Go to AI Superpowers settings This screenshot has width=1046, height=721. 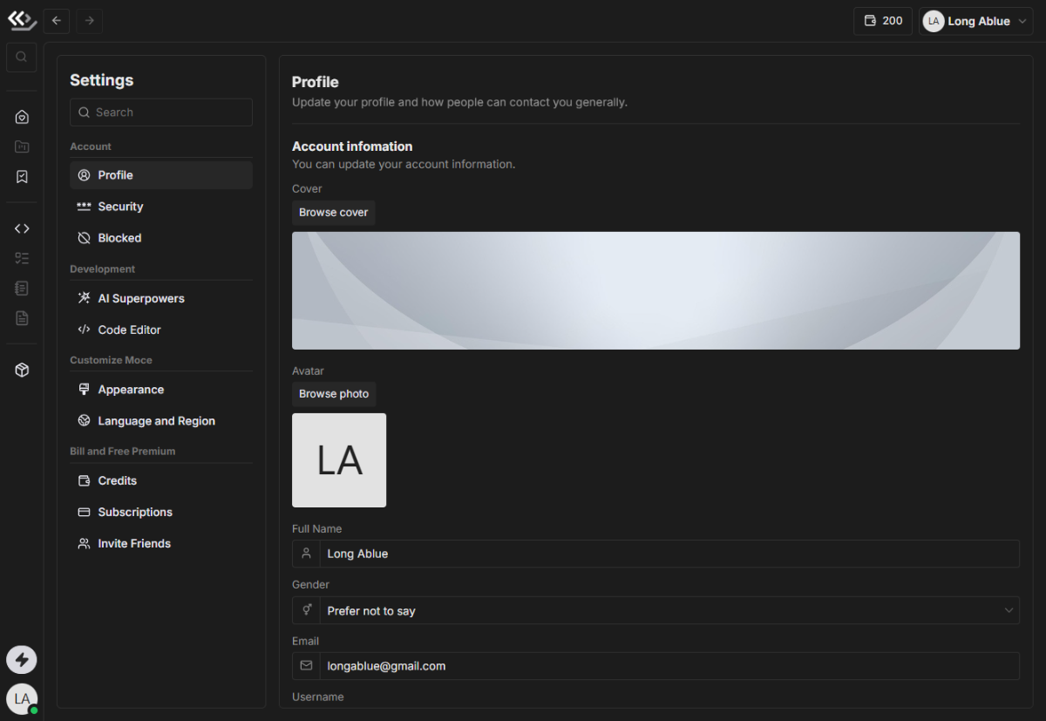click(x=141, y=298)
